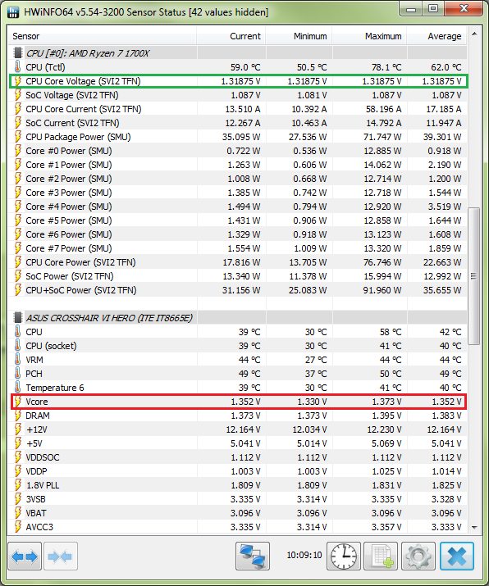The image size is (489, 586).
Task: Click the thermometer icon beside CPU (Tctl)
Action: 17,67
